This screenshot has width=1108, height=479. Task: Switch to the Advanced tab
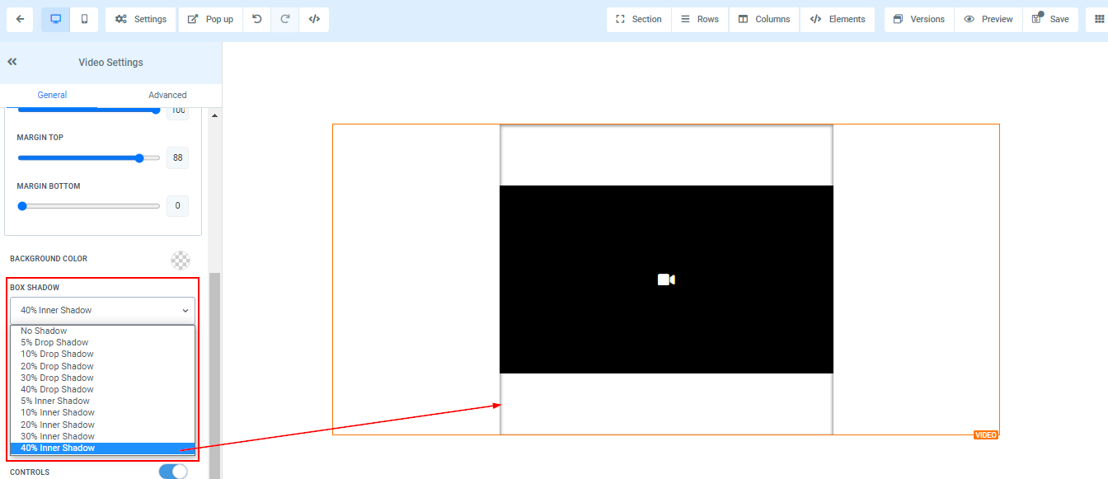[x=167, y=95]
